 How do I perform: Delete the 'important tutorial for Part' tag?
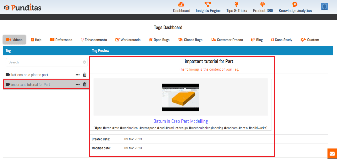click(x=85, y=84)
